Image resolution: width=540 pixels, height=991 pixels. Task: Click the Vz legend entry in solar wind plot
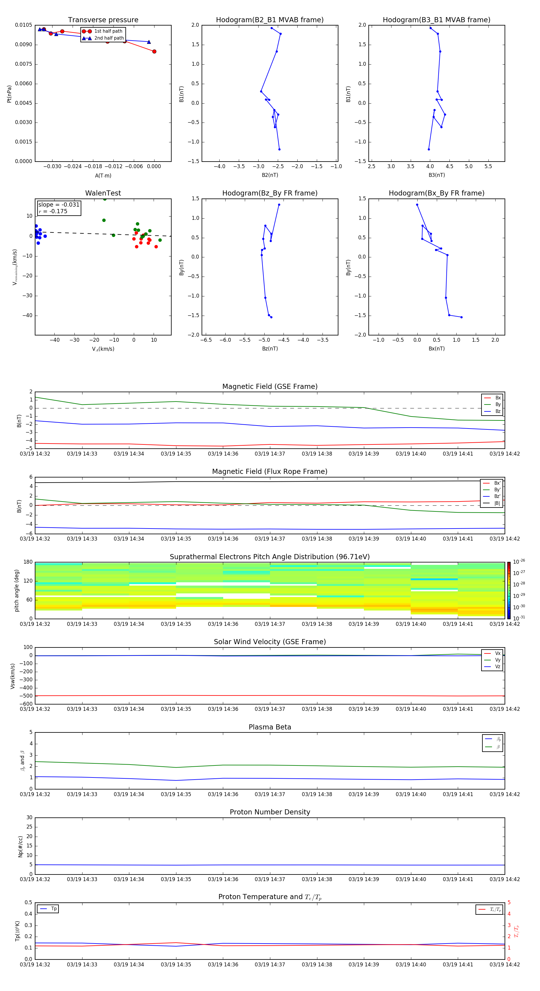492,666
